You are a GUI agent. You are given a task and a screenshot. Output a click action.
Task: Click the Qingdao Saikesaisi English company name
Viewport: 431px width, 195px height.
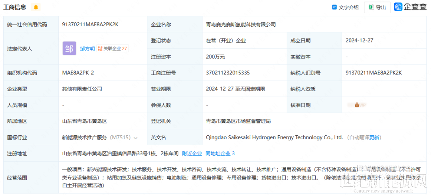point(274,137)
